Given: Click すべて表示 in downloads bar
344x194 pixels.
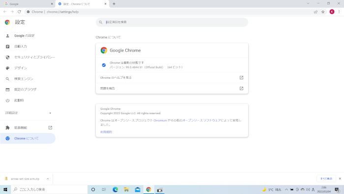Looking at the screenshot, I should click(326, 179).
